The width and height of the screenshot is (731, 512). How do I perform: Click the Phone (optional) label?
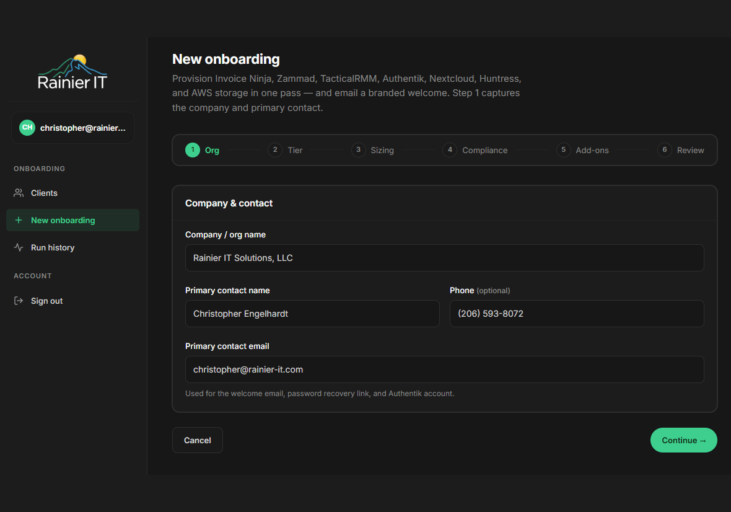(479, 291)
